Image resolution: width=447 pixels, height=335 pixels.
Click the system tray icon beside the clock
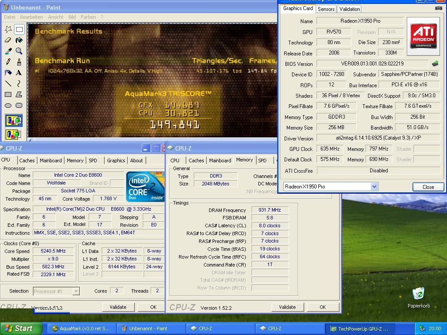422,328
